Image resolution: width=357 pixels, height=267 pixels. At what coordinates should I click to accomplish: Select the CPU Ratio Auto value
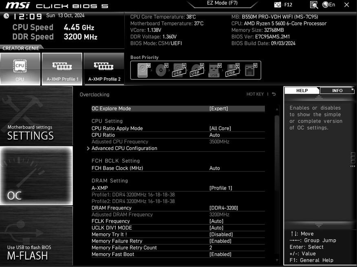(214, 135)
